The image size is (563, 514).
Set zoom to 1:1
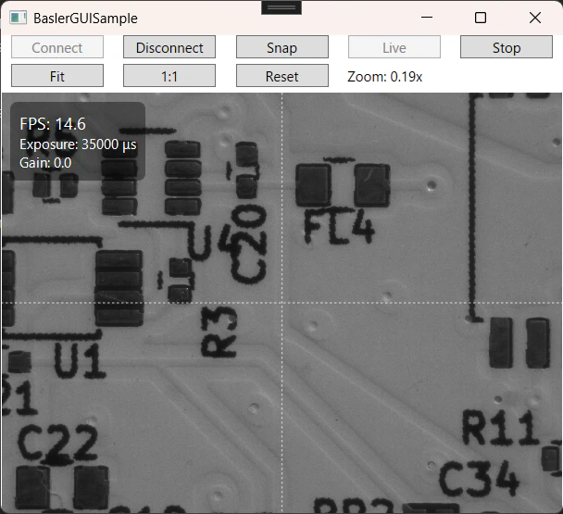point(169,76)
